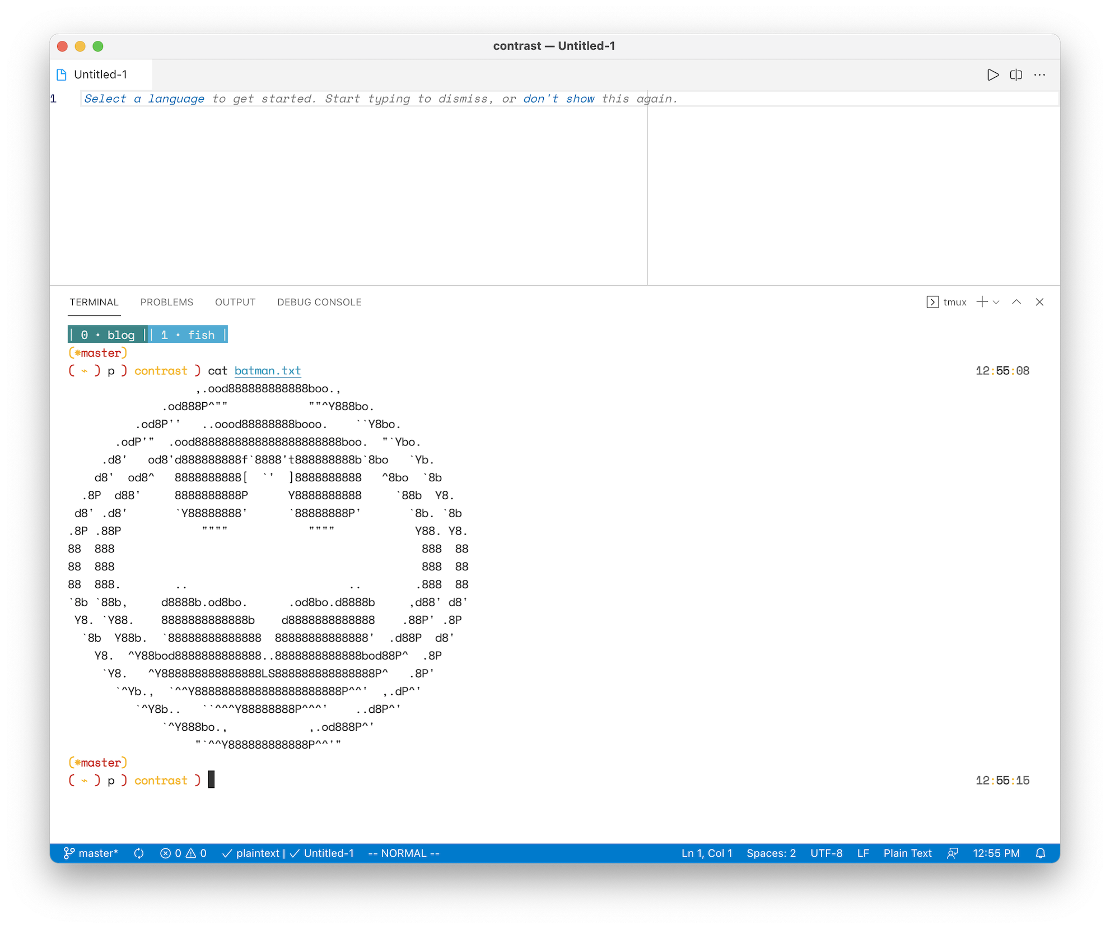Close the terminal panel
1110x929 pixels.
click(1040, 302)
